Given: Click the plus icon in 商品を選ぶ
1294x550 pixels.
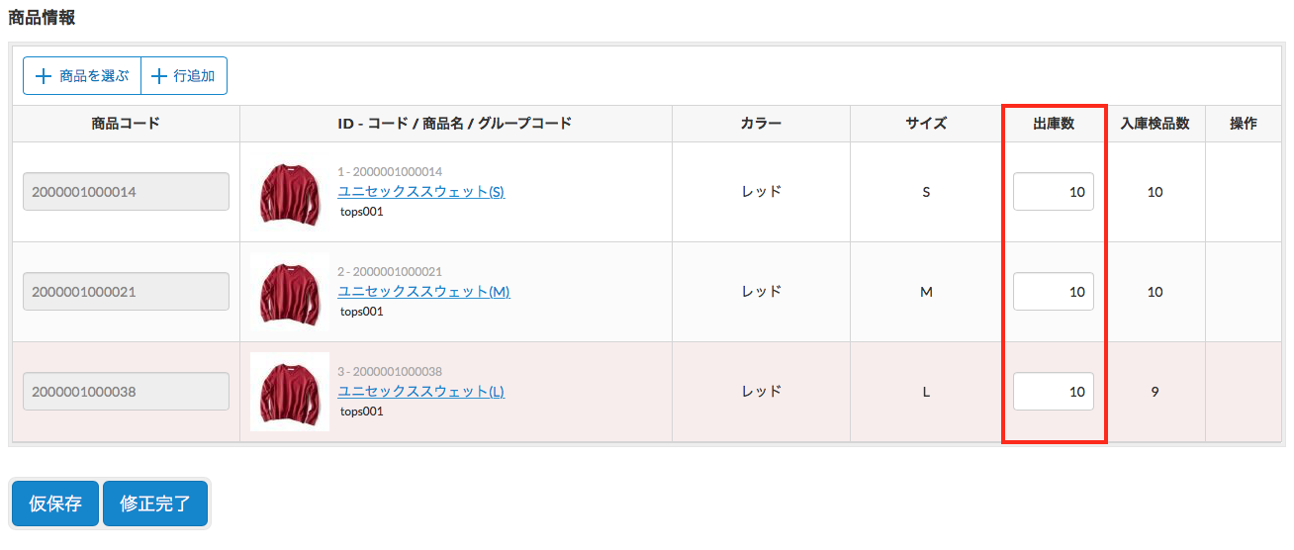Looking at the screenshot, I should pyautogui.click(x=44, y=76).
